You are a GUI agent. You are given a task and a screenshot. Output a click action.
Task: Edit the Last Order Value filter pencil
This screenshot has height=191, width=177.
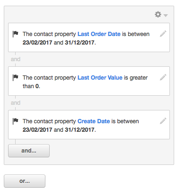point(163,77)
